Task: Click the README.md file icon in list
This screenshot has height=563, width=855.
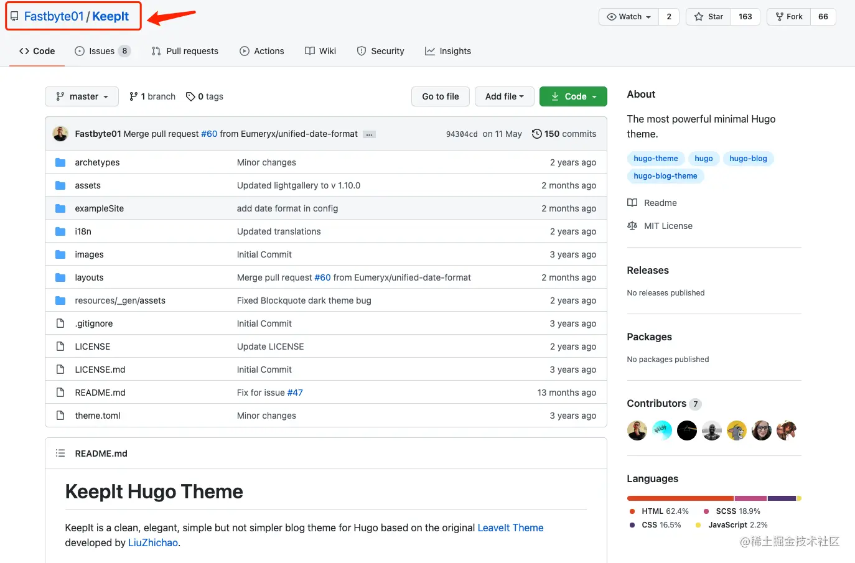Action: 60,393
